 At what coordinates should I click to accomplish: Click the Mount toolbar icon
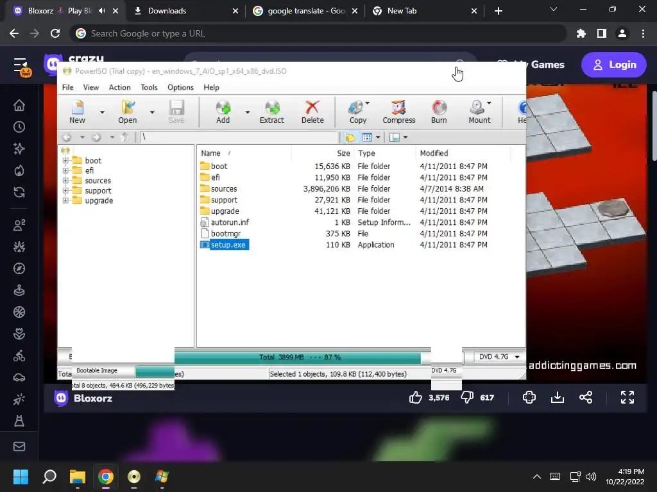[479, 112]
